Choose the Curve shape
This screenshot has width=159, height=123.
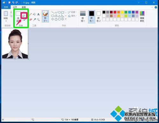(56, 12)
